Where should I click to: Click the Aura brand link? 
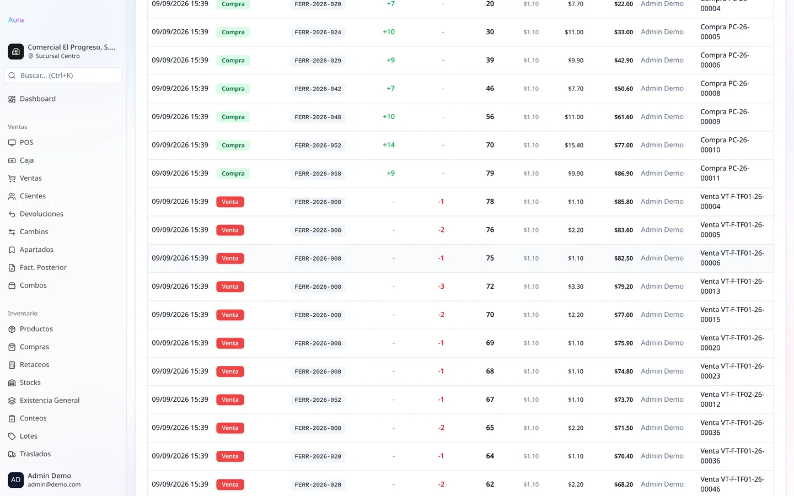coord(16,20)
